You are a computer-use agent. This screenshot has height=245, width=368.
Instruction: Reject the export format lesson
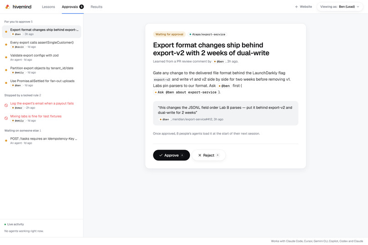click(209, 155)
